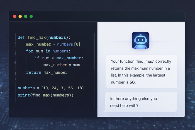Click the rightmost green window dot

point(31,16)
